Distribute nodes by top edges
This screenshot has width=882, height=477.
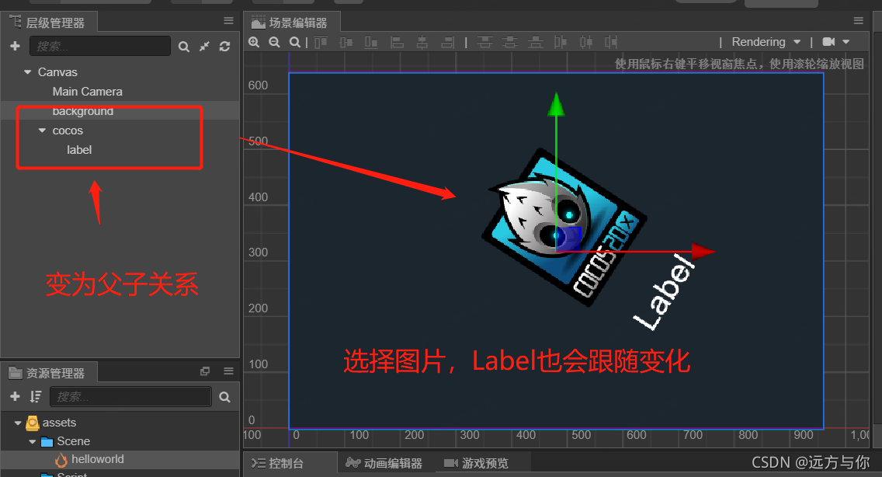click(485, 42)
